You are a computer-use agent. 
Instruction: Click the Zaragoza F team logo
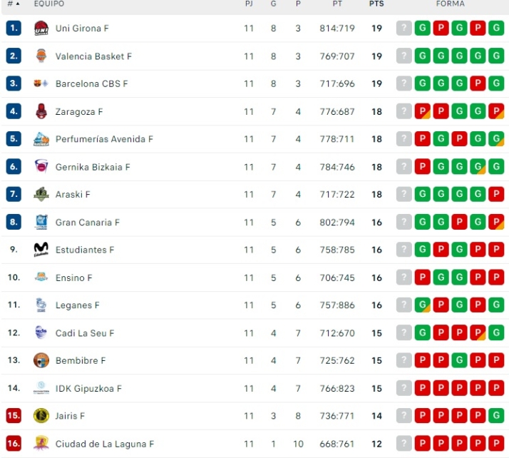[x=41, y=111]
